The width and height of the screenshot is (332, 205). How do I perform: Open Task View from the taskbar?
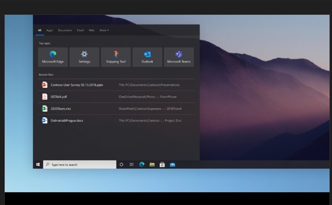tap(132, 164)
